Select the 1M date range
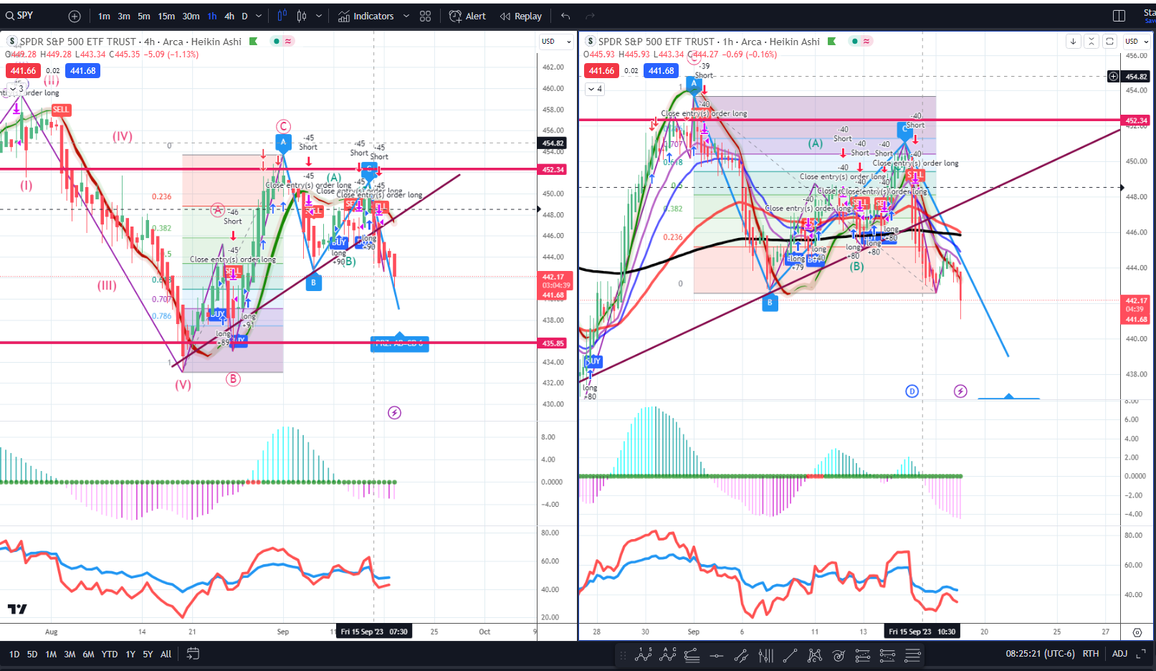 pyautogui.click(x=51, y=654)
